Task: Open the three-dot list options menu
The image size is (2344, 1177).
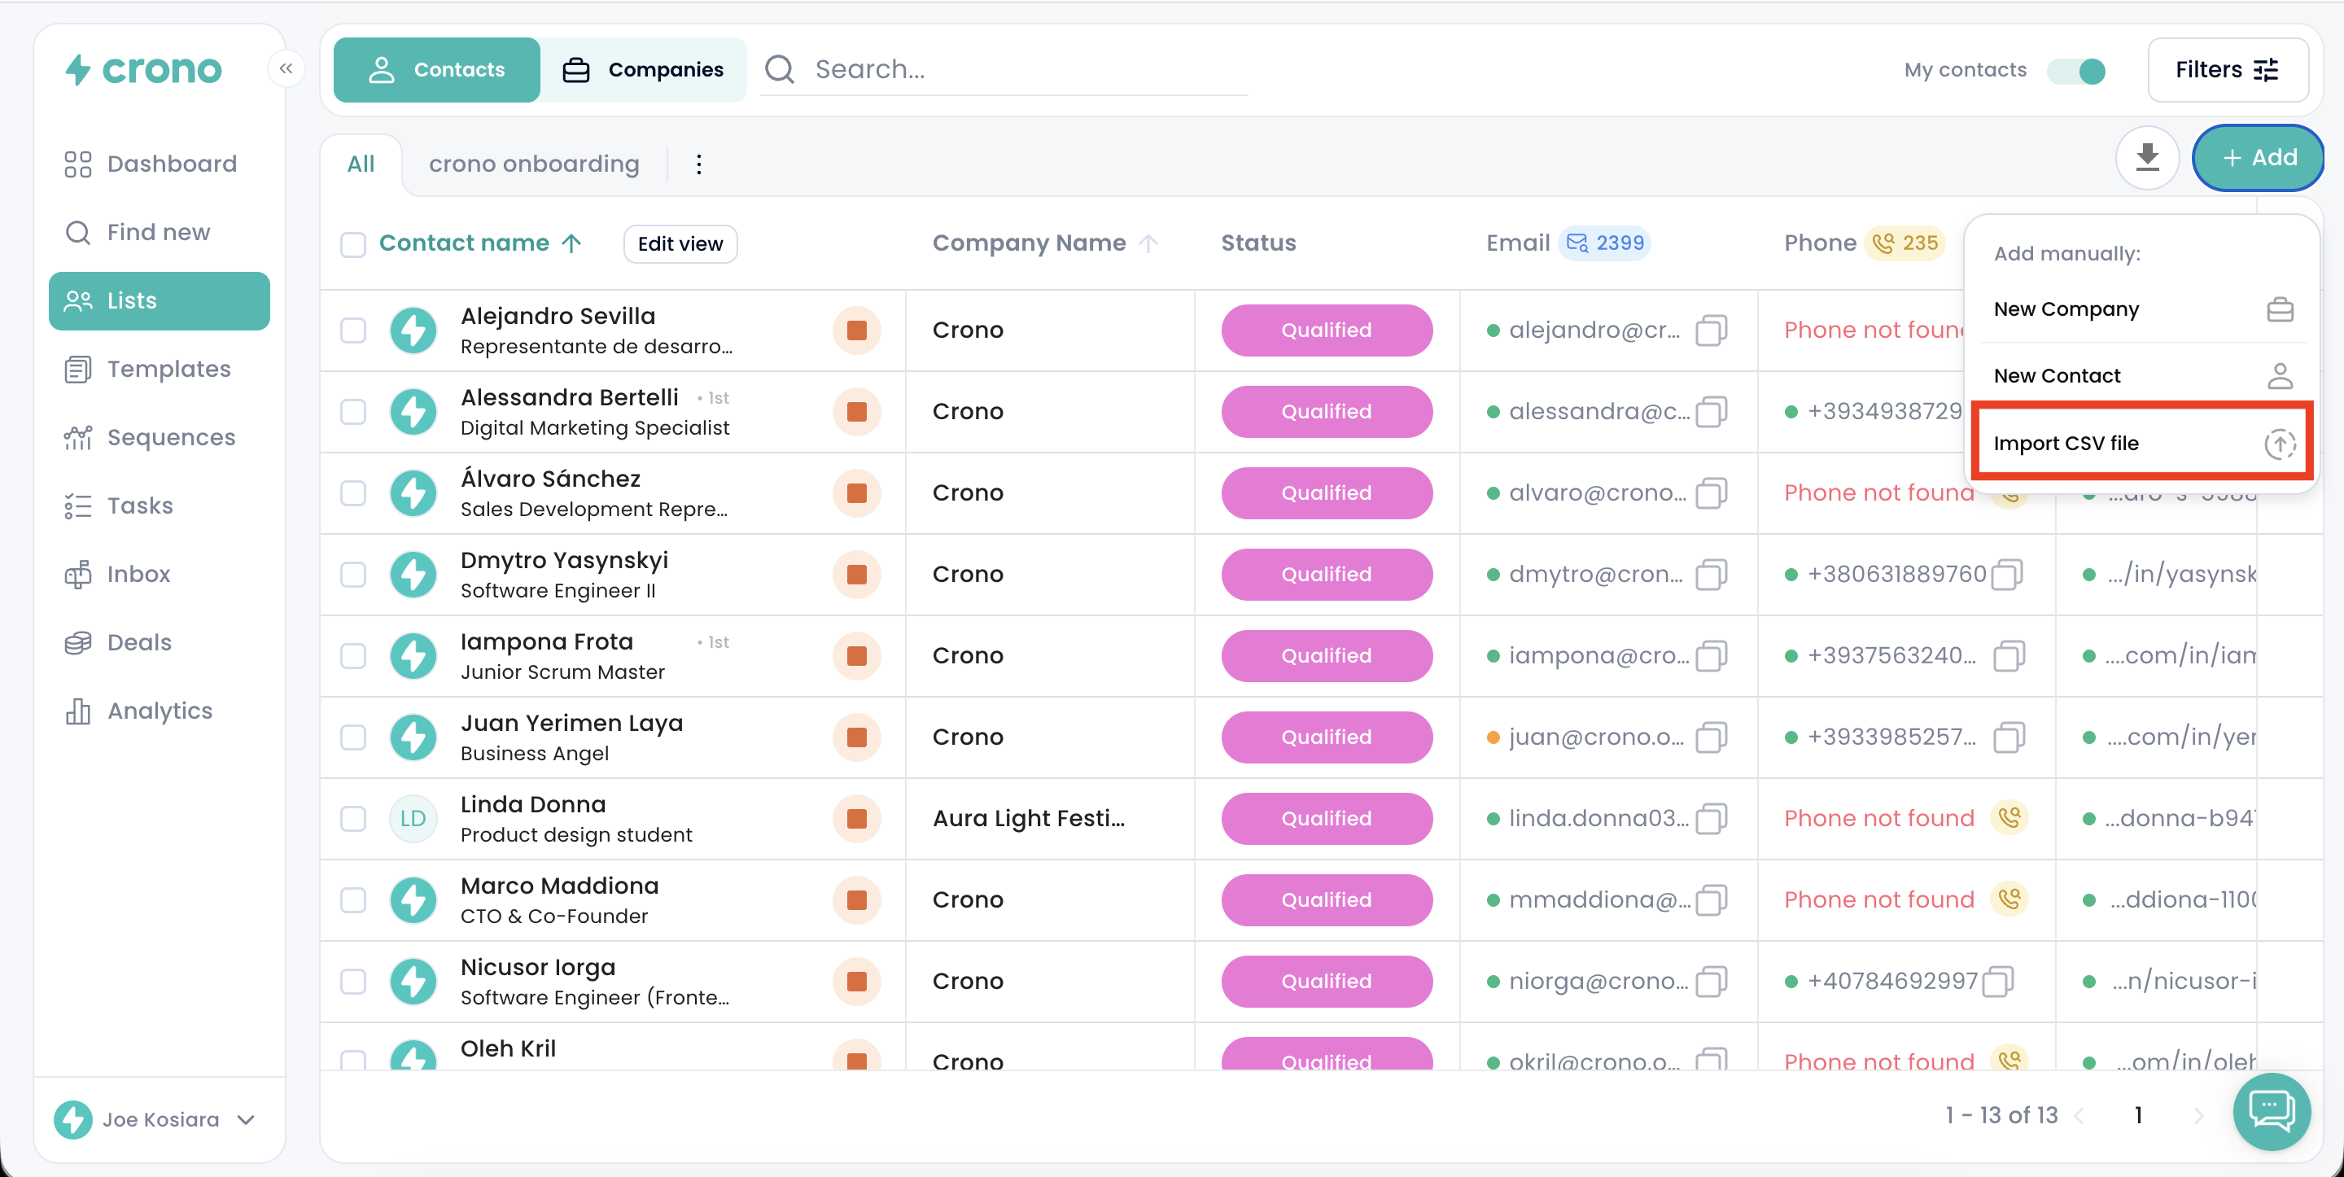Action: (698, 164)
